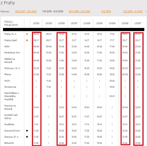
Task: Click station name Přerov
Action: (x=8, y=75)
